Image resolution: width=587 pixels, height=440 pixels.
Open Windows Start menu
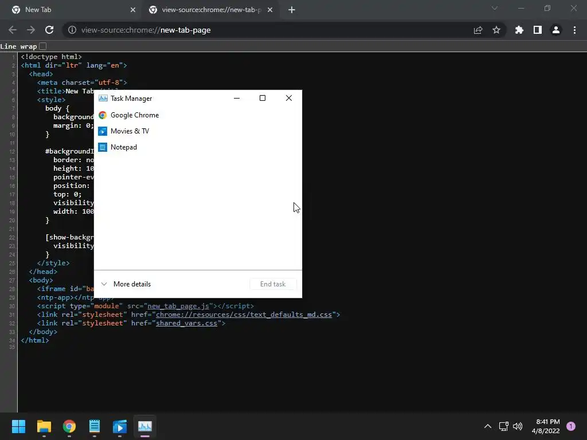click(x=18, y=426)
